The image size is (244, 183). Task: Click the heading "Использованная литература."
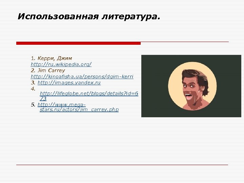coord(89,17)
